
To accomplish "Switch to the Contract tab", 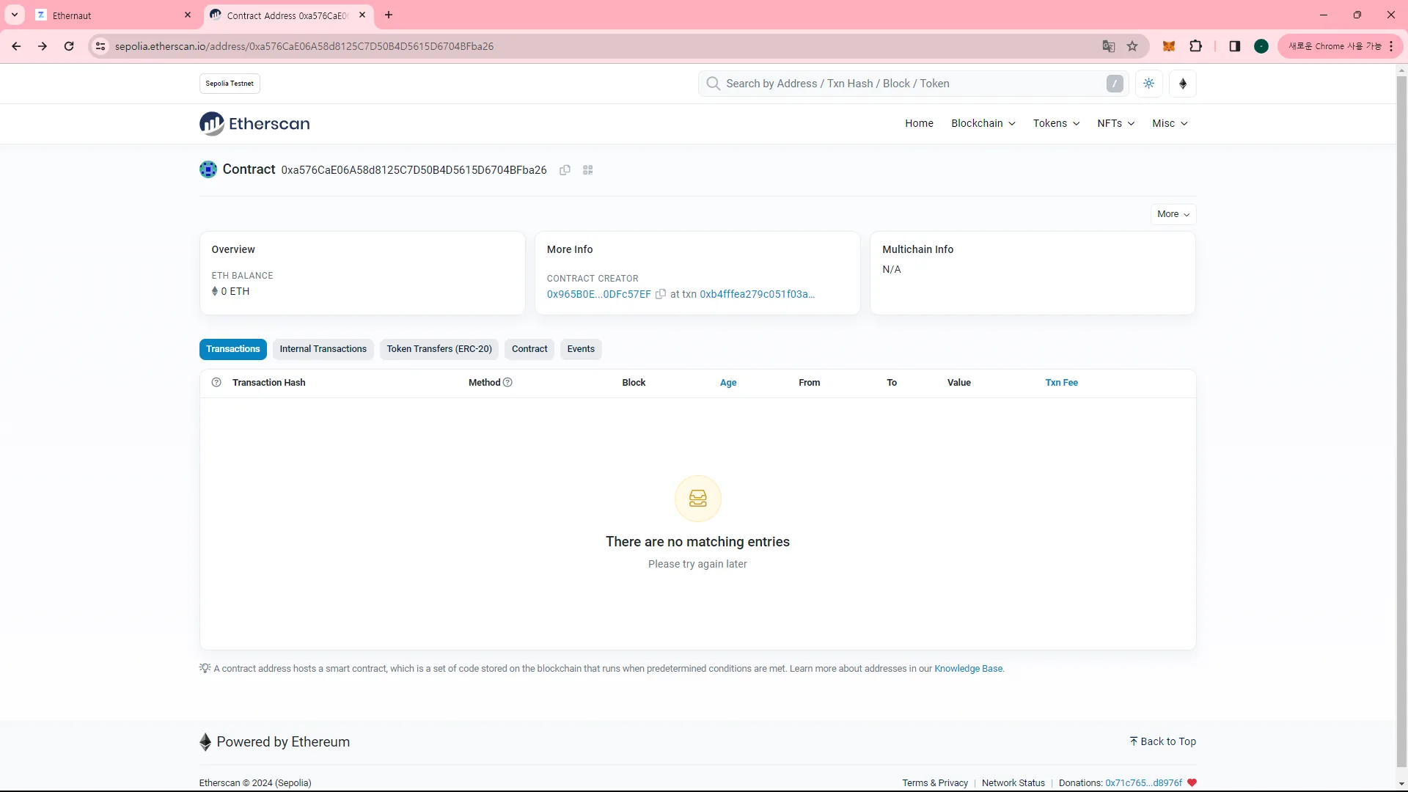I will [x=529, y=349].
